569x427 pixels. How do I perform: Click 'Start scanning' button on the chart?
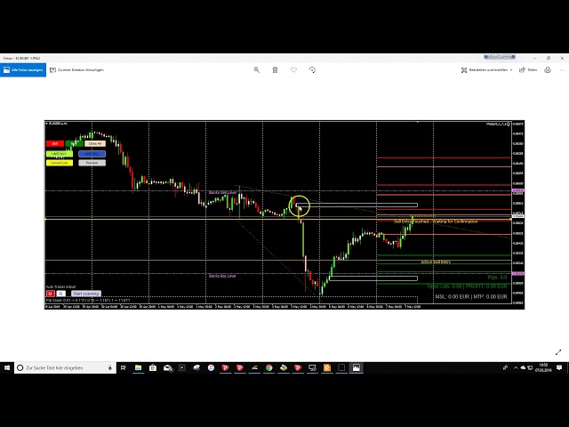tap(86, 293)
